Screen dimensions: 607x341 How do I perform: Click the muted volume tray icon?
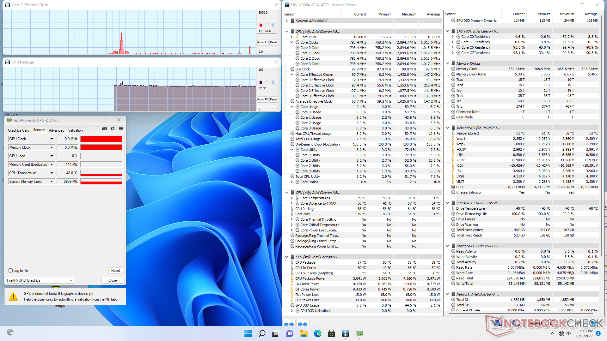tap(569, 333)
